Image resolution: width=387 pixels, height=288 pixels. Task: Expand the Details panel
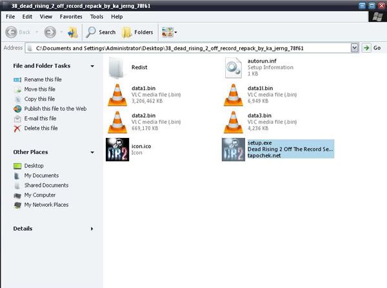point(92,229)
